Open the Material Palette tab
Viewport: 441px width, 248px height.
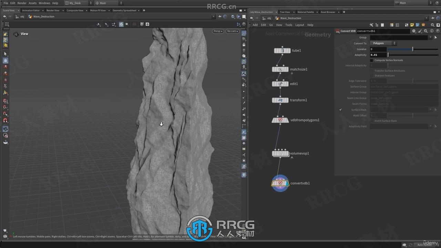(x=306, y=12)
